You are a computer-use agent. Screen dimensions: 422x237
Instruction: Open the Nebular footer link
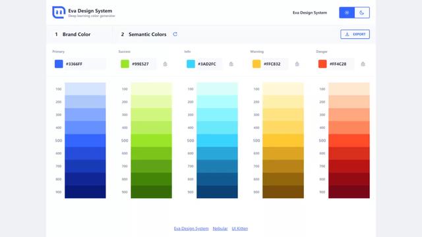click(x=220, y=228)
